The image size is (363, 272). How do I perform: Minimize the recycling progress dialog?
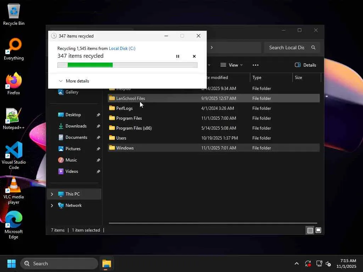tap(166, 36)
